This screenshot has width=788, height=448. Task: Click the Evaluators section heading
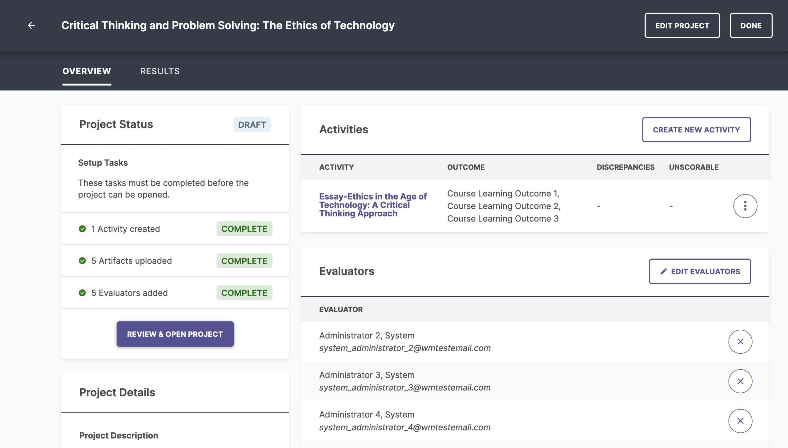point(347,271)
